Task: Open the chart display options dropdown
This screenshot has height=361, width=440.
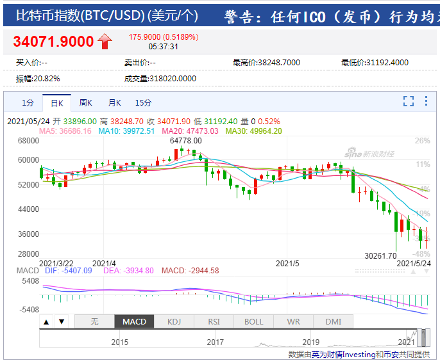Action: 426,101
